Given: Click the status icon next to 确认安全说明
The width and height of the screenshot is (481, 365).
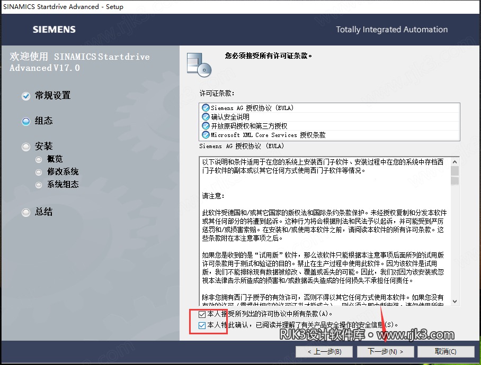Looking at the screenshot, I should tap(206, 117).
